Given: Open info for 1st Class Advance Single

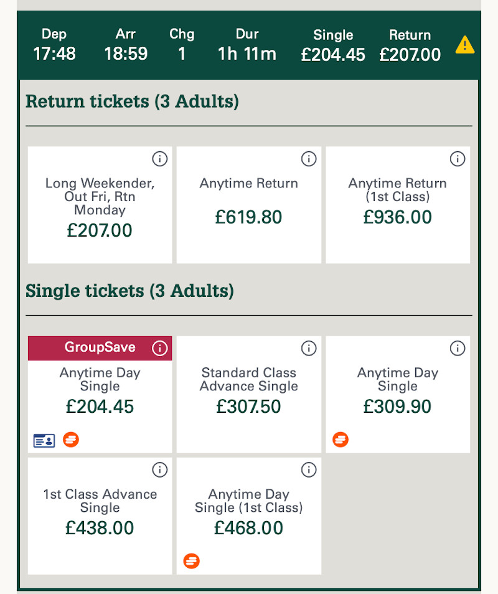Looking at the screenshot, I should pos(160,470).
